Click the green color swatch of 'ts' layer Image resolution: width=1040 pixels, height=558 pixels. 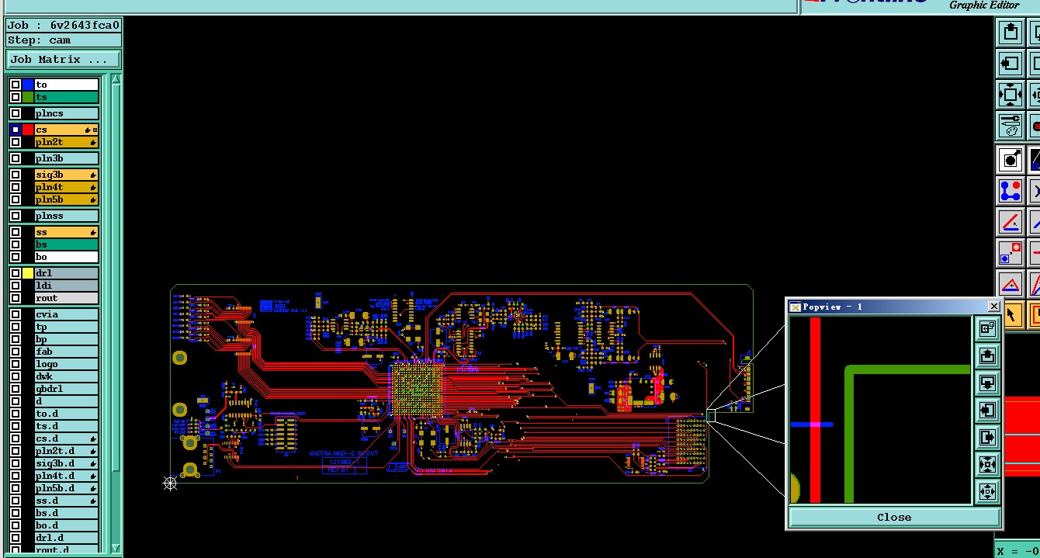(x=28, y=97)
